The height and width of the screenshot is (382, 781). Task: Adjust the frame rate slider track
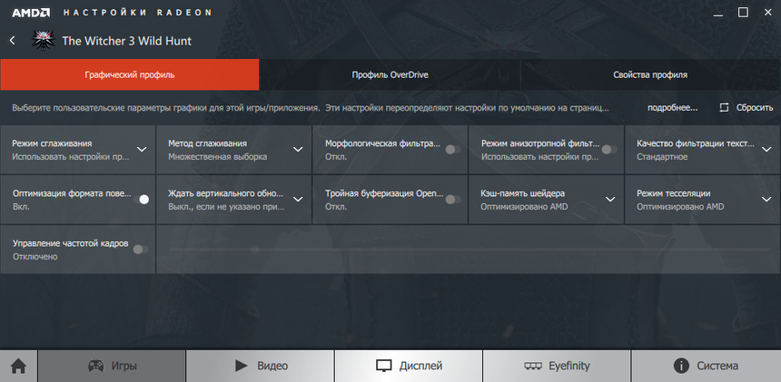click(x=470, y=250)
